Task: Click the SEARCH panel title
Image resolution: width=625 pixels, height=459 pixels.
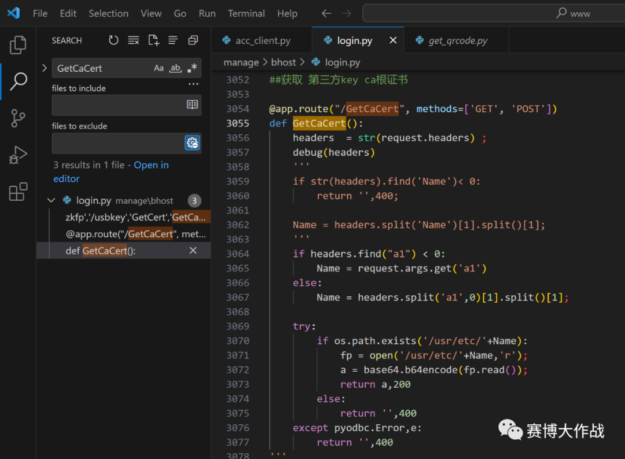Action: click(x=67, y=41)
